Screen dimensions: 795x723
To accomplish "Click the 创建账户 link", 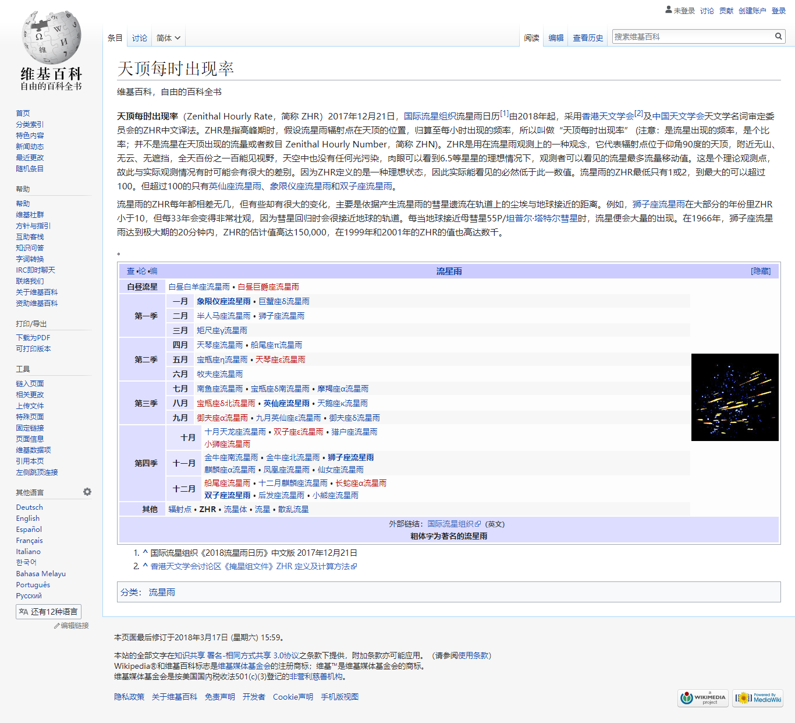I will coord(752,10).
